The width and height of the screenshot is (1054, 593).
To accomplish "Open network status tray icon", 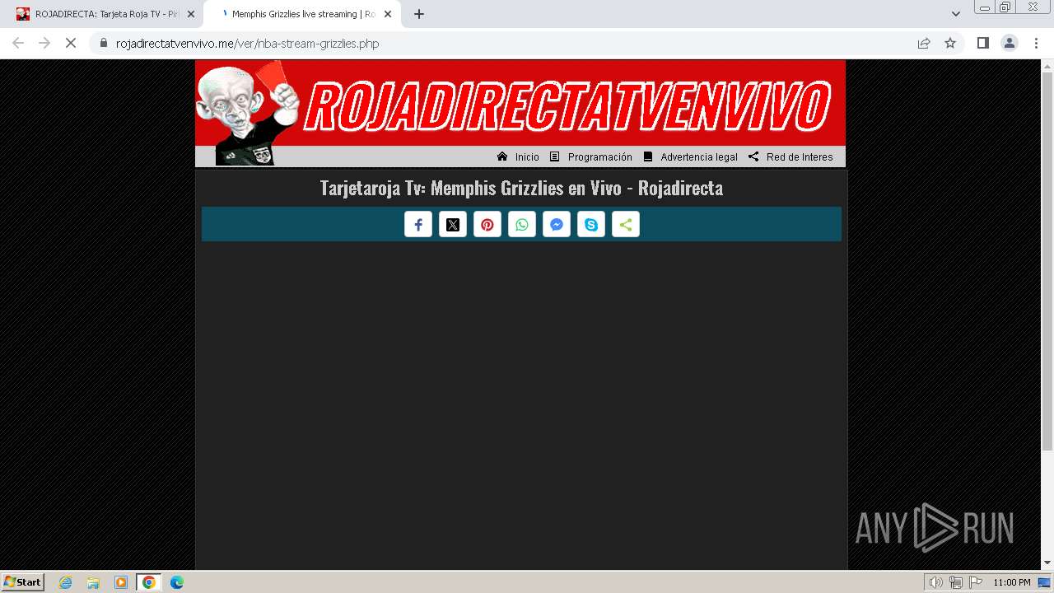I will click(956, 582).
